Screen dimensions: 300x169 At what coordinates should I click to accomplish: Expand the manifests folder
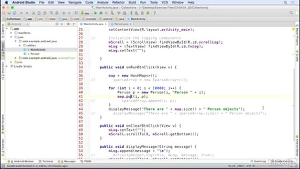tap(11, 33)
